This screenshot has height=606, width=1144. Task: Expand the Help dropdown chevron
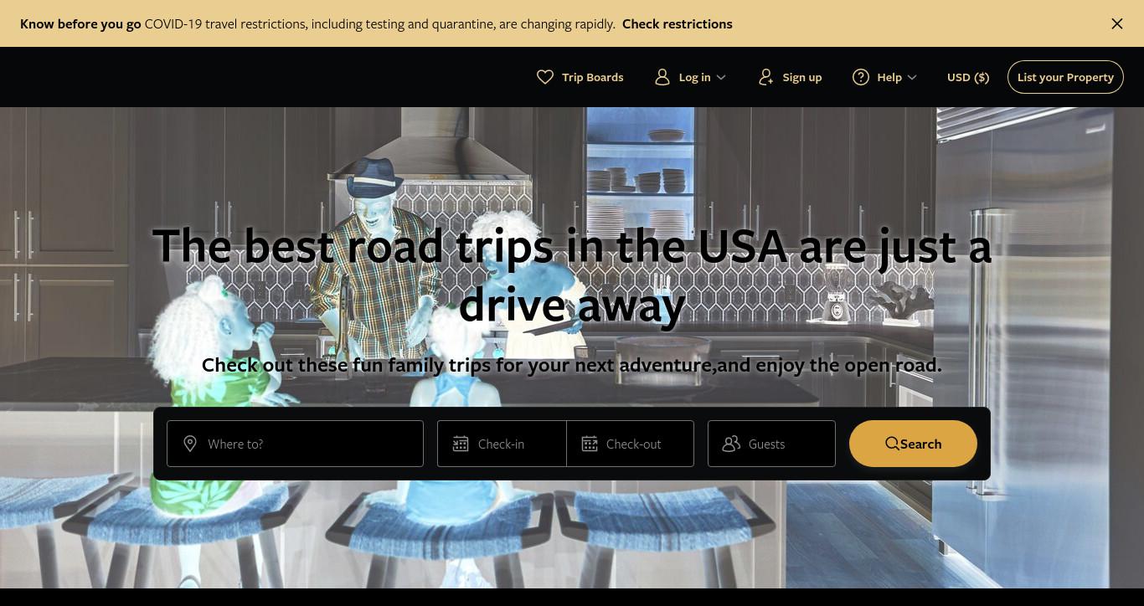click(x=912, y=77)
